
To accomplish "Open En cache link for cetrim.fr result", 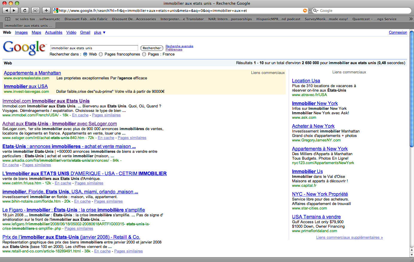I will point(63,183).
